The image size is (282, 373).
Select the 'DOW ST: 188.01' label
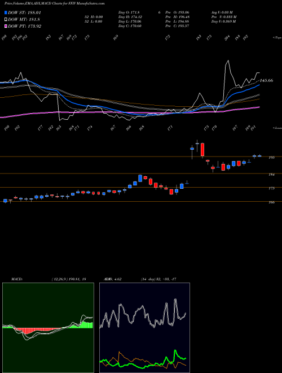click(x=24, y=12)
